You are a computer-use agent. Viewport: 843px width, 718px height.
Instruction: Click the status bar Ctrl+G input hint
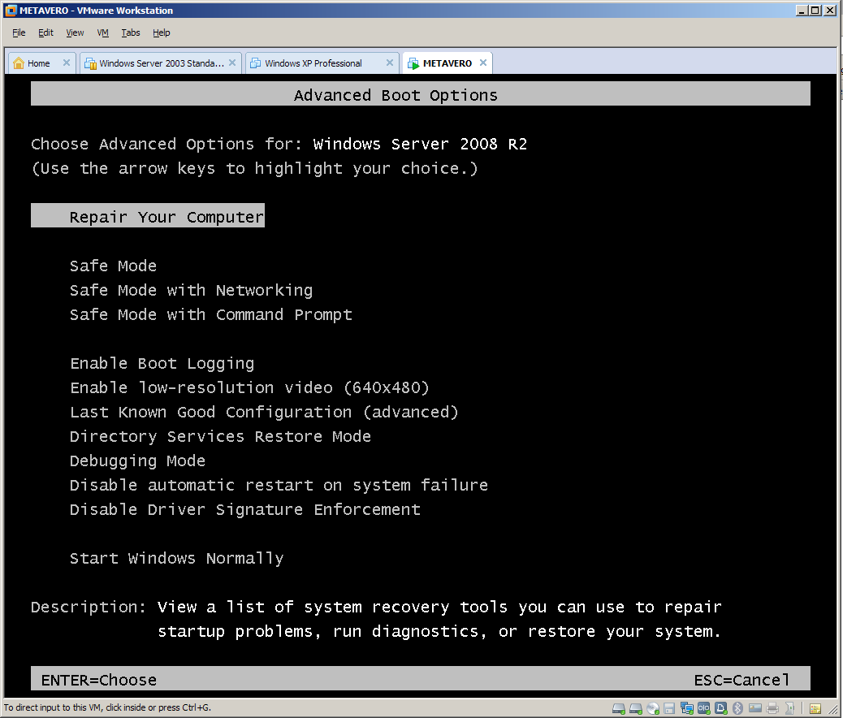pyautogui.click(x=107, y=707)
